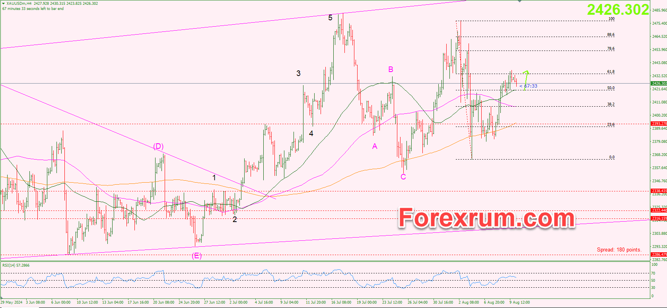Click the red 2322.440 price level tag
This screenshot has height=308, width=667.
coord(659,211)
